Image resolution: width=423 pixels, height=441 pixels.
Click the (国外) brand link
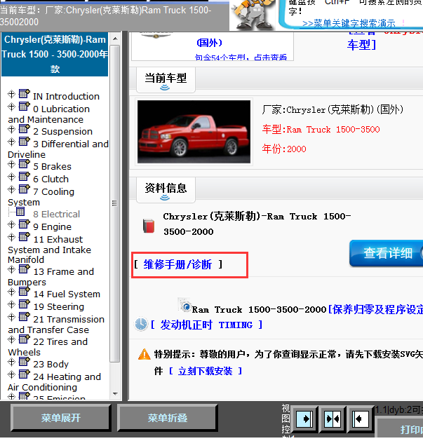(209, 43)
